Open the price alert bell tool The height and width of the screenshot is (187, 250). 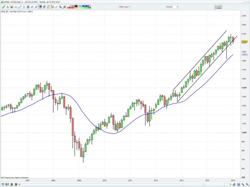tap(11, 7)
